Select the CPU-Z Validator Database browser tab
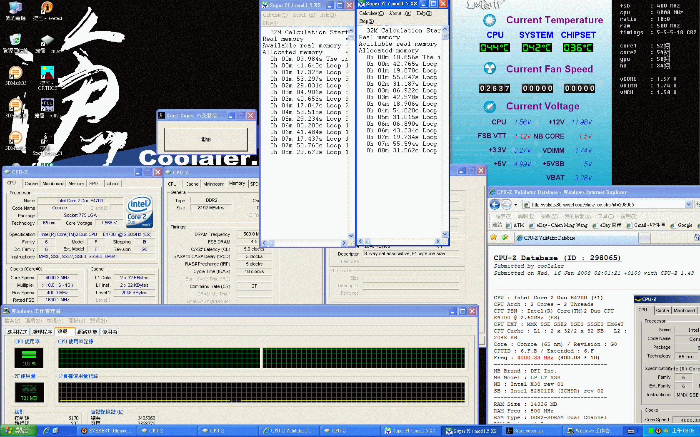This screenshot has width=700, height=437. click(576, 238)
